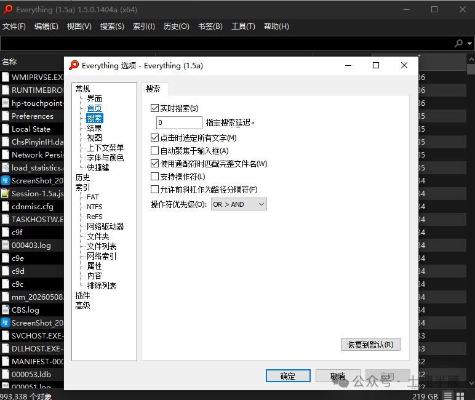
Task: Click the SVCHOST.EXE file icon
Action: point(6,335)
